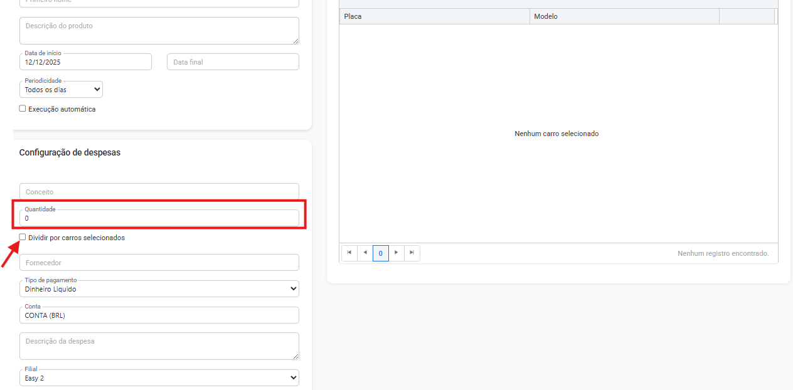Go to first page in table paginator
This screenshot has height=390, width=793.
(x=349, y=253)
